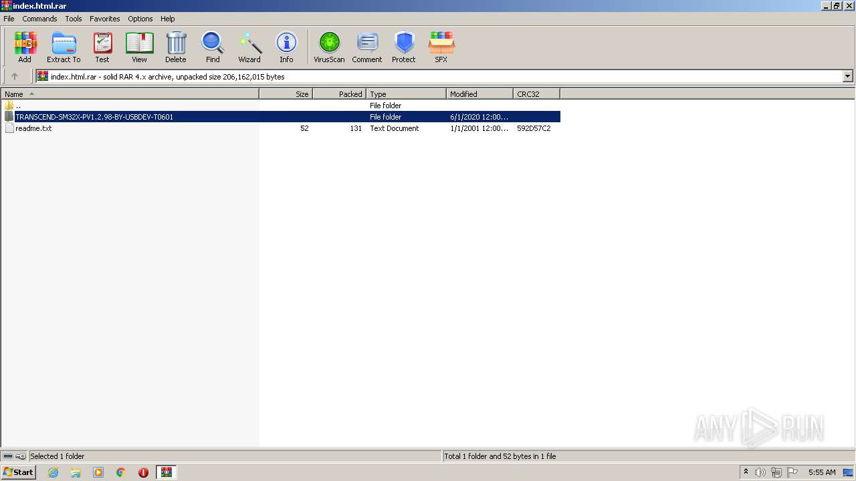Viewport: 856px width, 481px height.
Task: Click the 6/1/2020 modified date cell
Action: click(479, 117)
